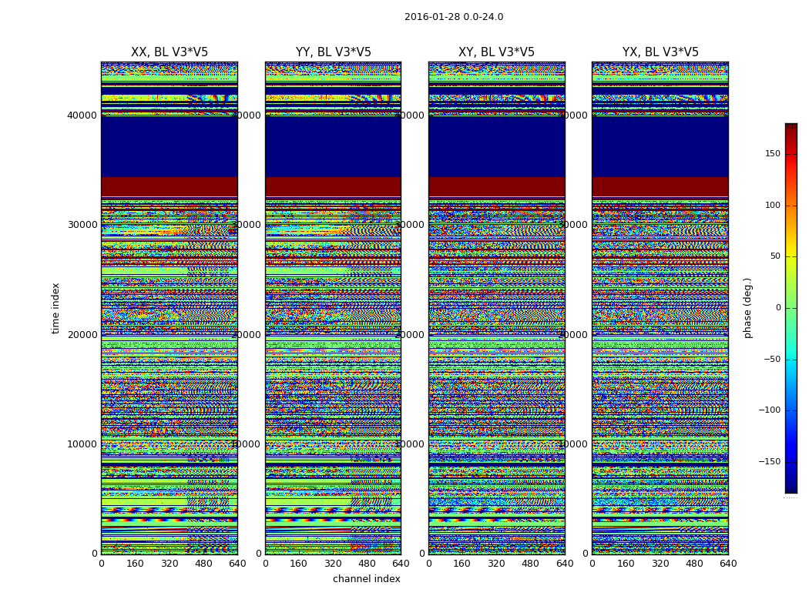Screen dimensions: 809x616
Task: Select the 'phase (deg.)' colorbar label
Action: (x=747, y=308)
